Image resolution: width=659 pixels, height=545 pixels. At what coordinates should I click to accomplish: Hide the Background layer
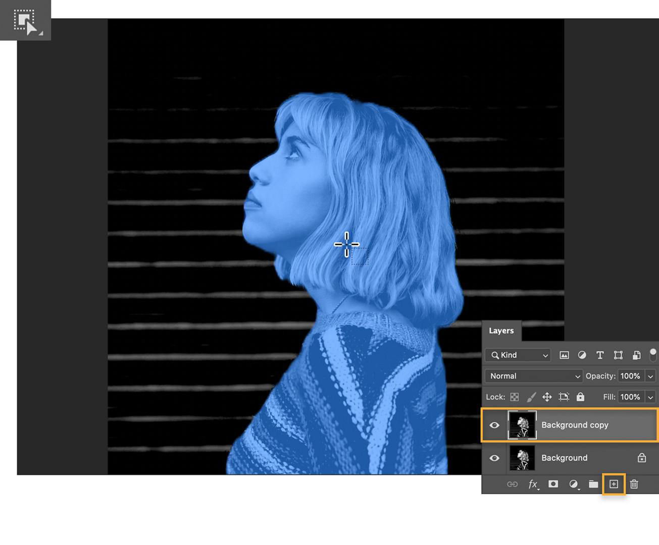pyautogui.click(x=494, y=458)
